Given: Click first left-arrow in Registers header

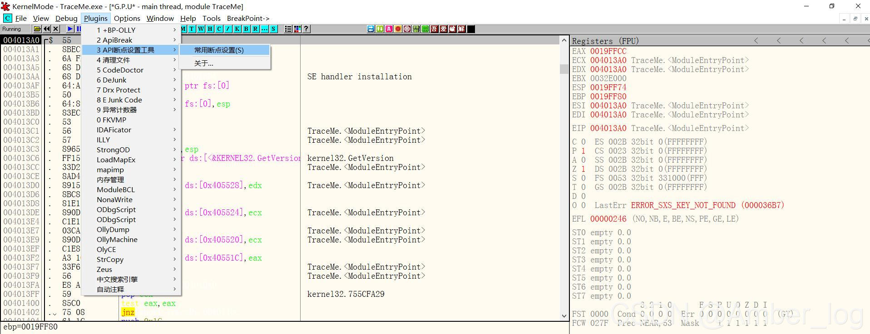Looking at the screenshot, I should 756,41.
